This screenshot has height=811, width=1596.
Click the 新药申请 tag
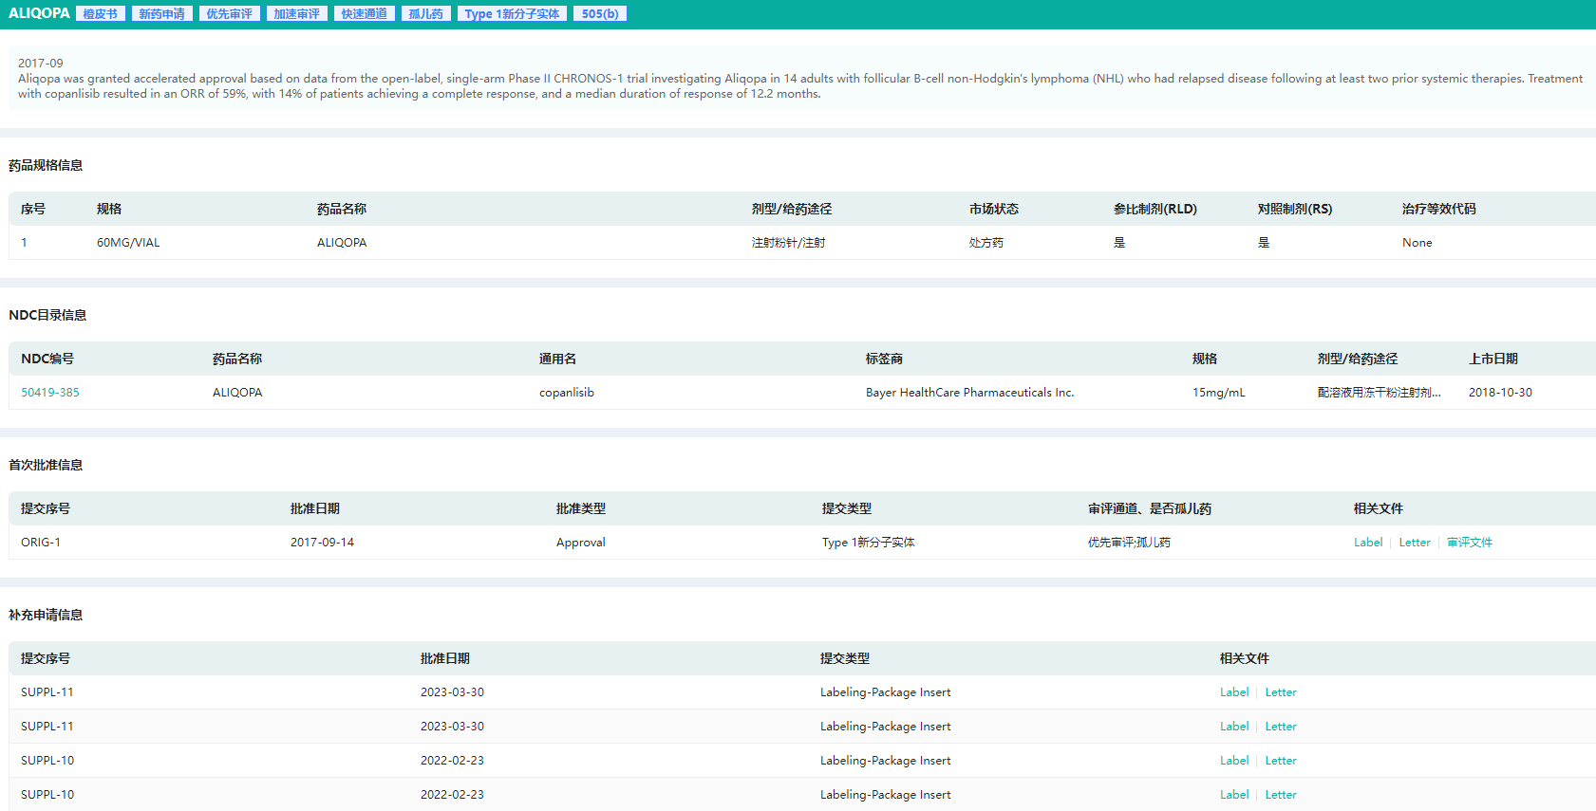[x=161, y=14]
